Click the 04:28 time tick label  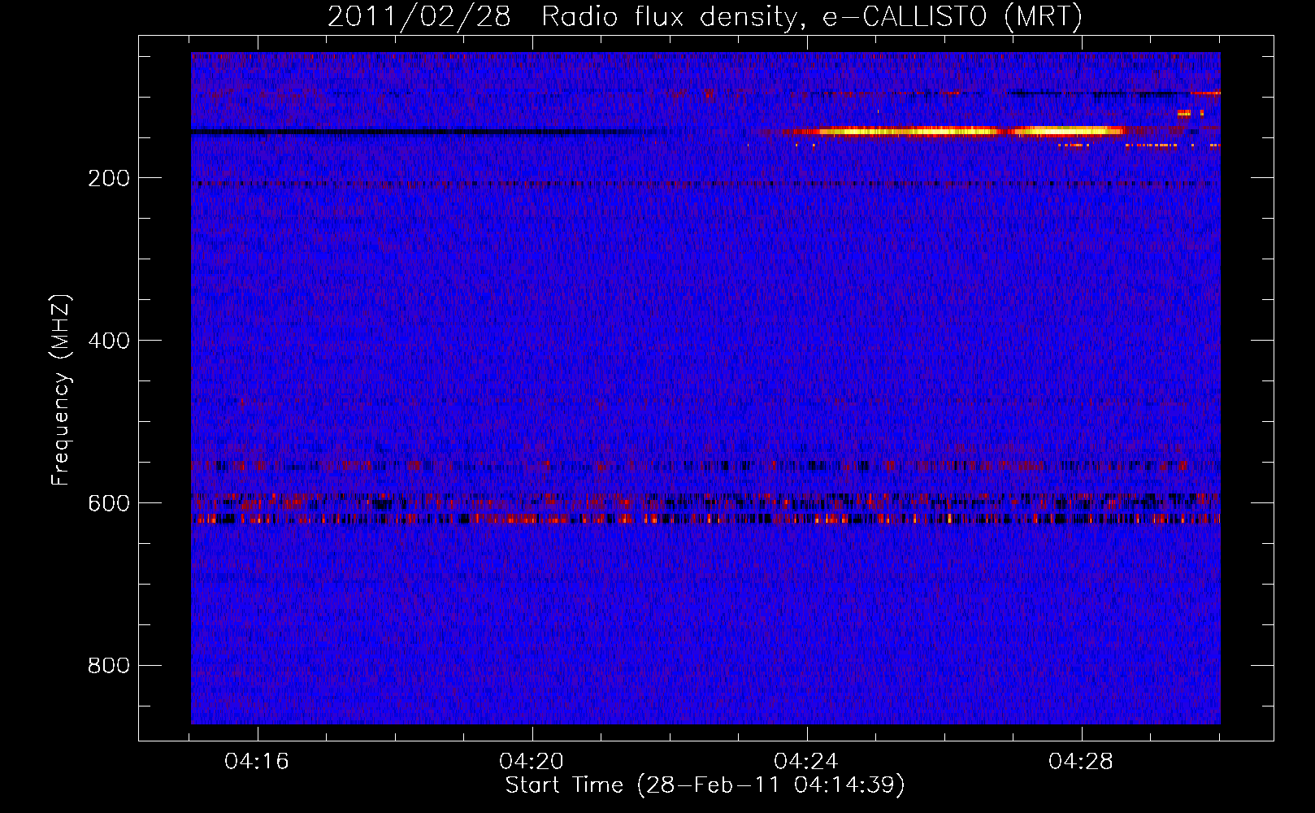[1081, 762]
